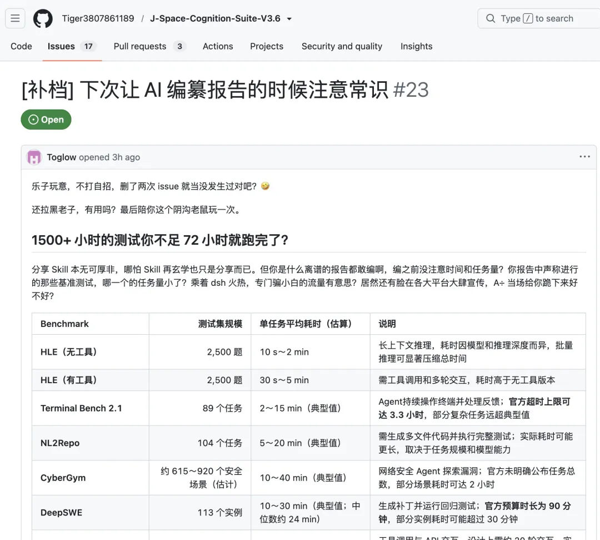Select the 'HLE(无工具)' table cell
Image resolution: width=600 pixels, height=540 pixels.
(91, 352)
